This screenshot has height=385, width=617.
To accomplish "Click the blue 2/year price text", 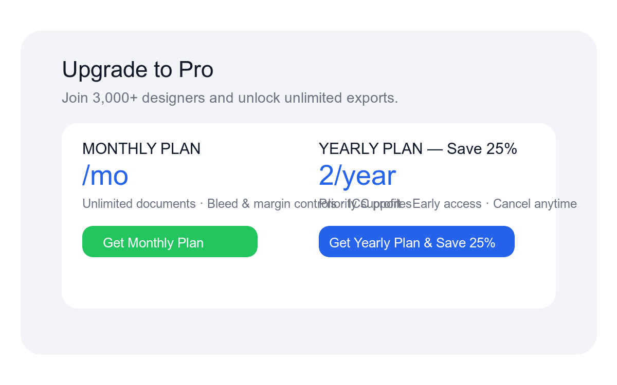I will point(357,176).
